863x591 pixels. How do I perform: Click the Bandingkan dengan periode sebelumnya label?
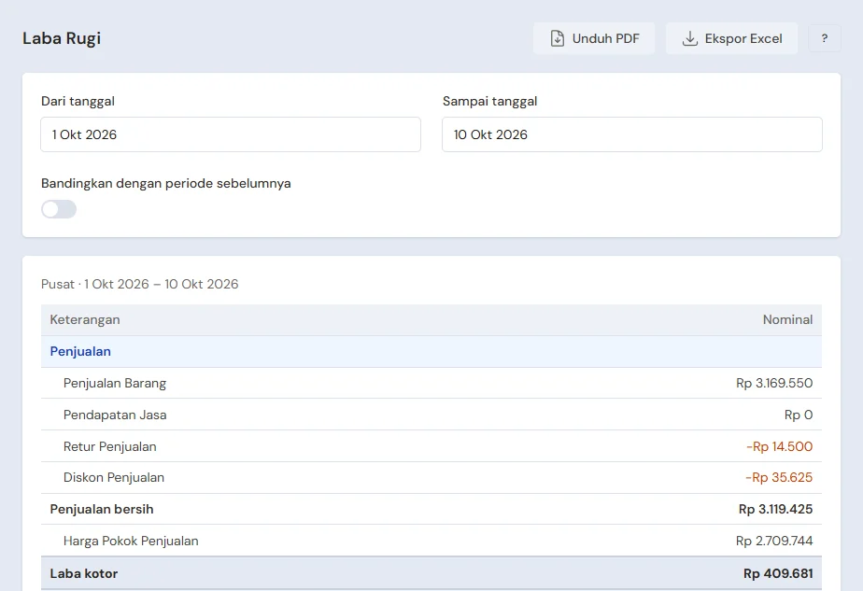(x=166, y=183)
